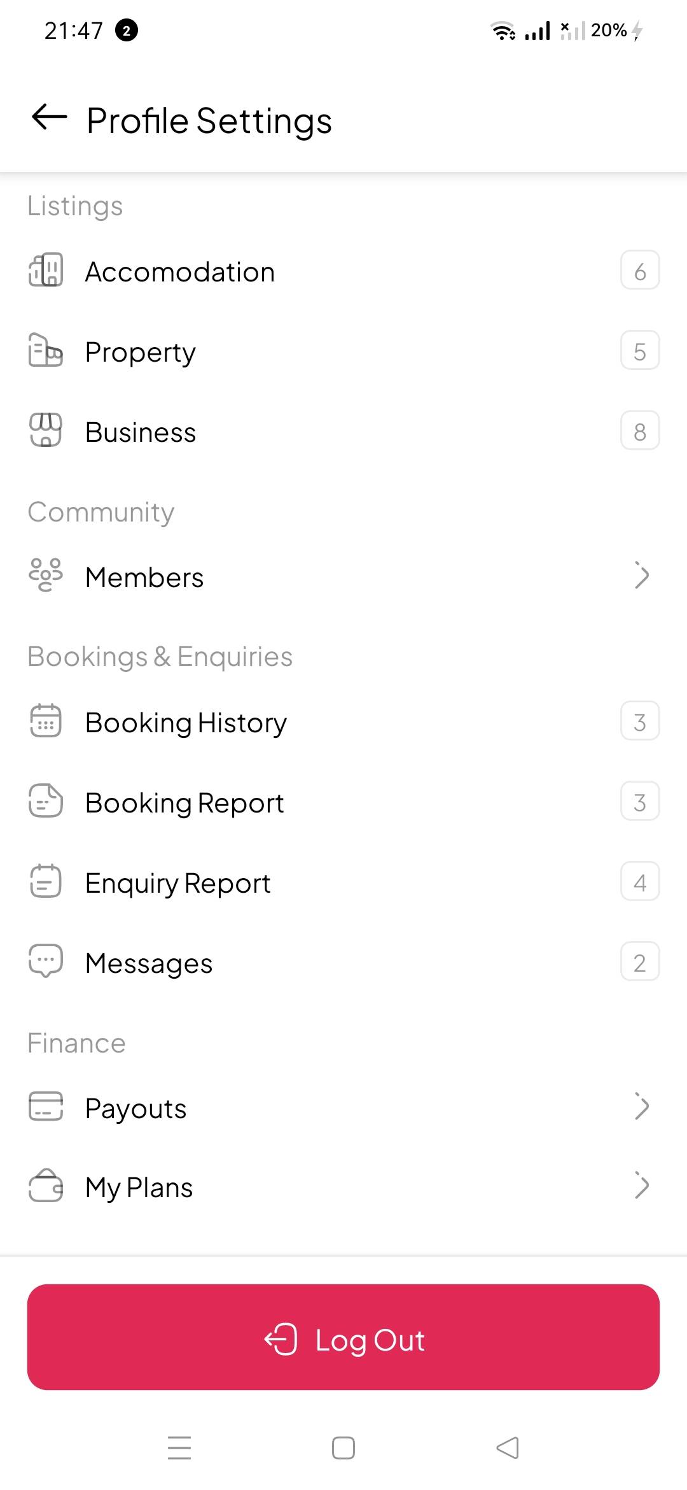Tap the Messages chat bubble icon
The image size is (687, 1490).
click(46, 961)
